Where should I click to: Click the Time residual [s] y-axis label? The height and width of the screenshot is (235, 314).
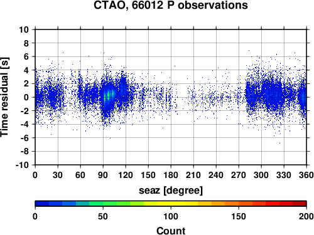point(4,97)
